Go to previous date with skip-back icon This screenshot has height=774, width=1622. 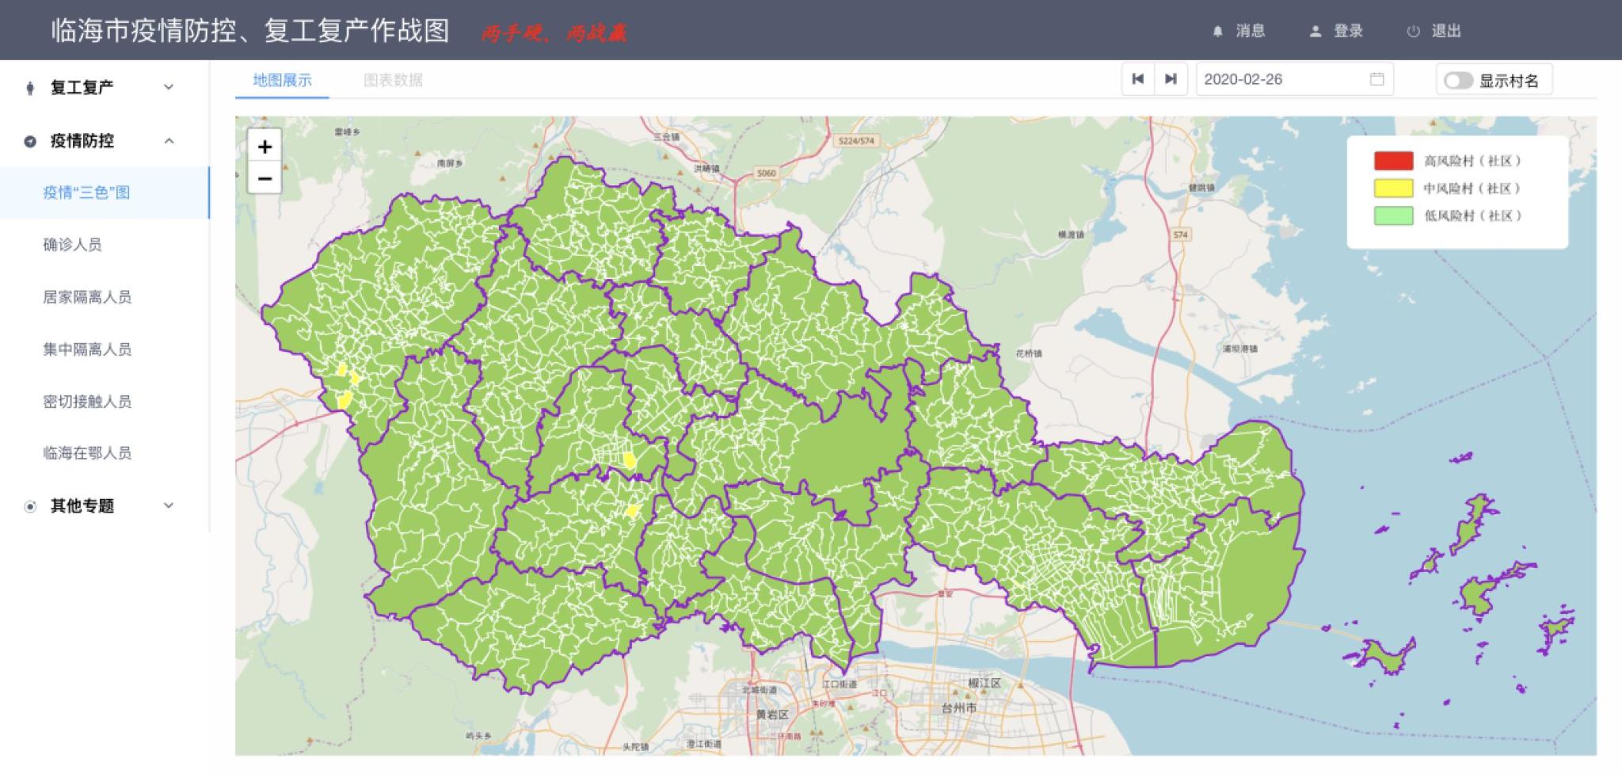click(1138, 79)
